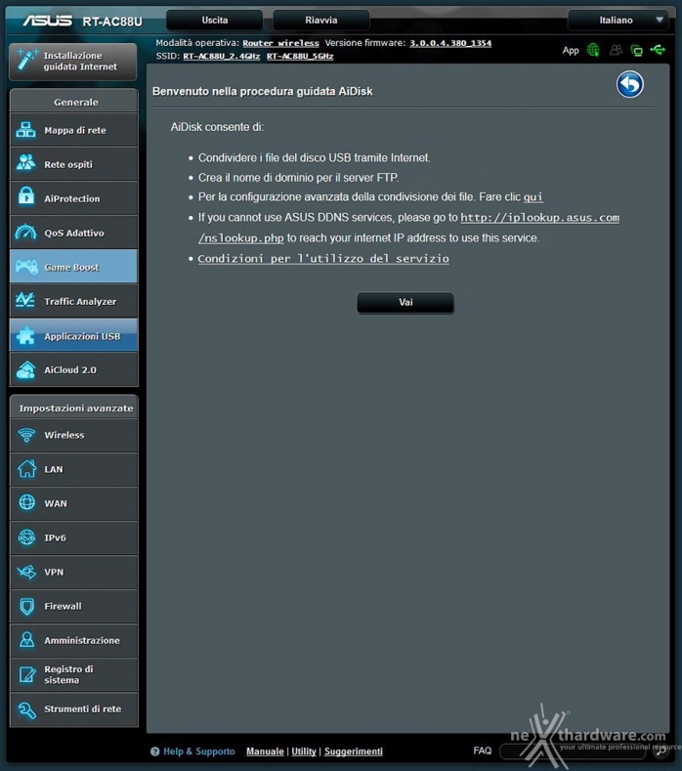Click the green USB status icon
Image resolution: width=682 pixels, height=771 pixels.
coord(658,49)
